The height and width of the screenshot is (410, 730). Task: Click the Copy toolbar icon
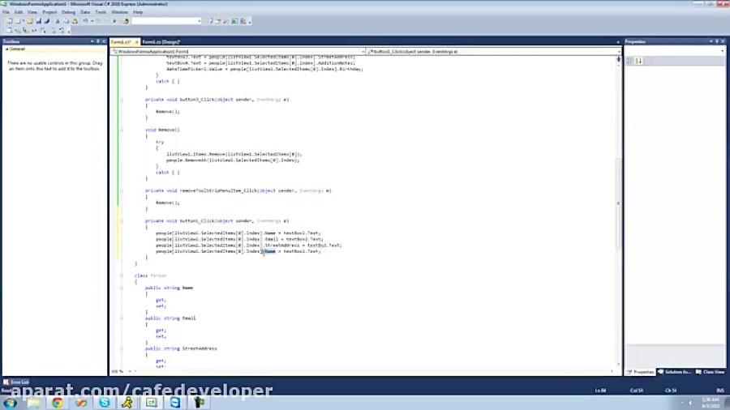pos(67,21)
